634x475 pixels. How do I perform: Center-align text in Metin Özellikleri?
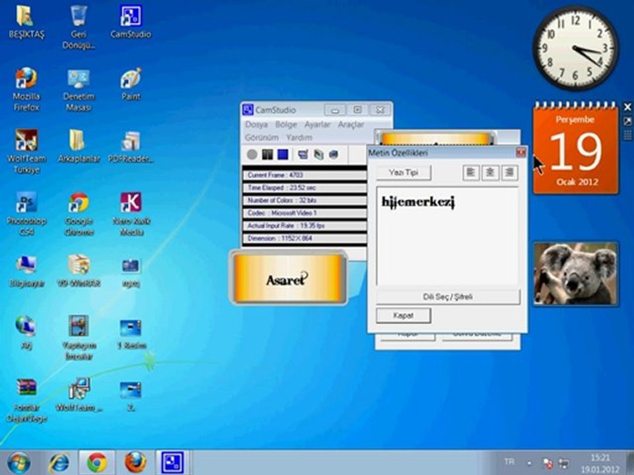(x=490, y=173)
